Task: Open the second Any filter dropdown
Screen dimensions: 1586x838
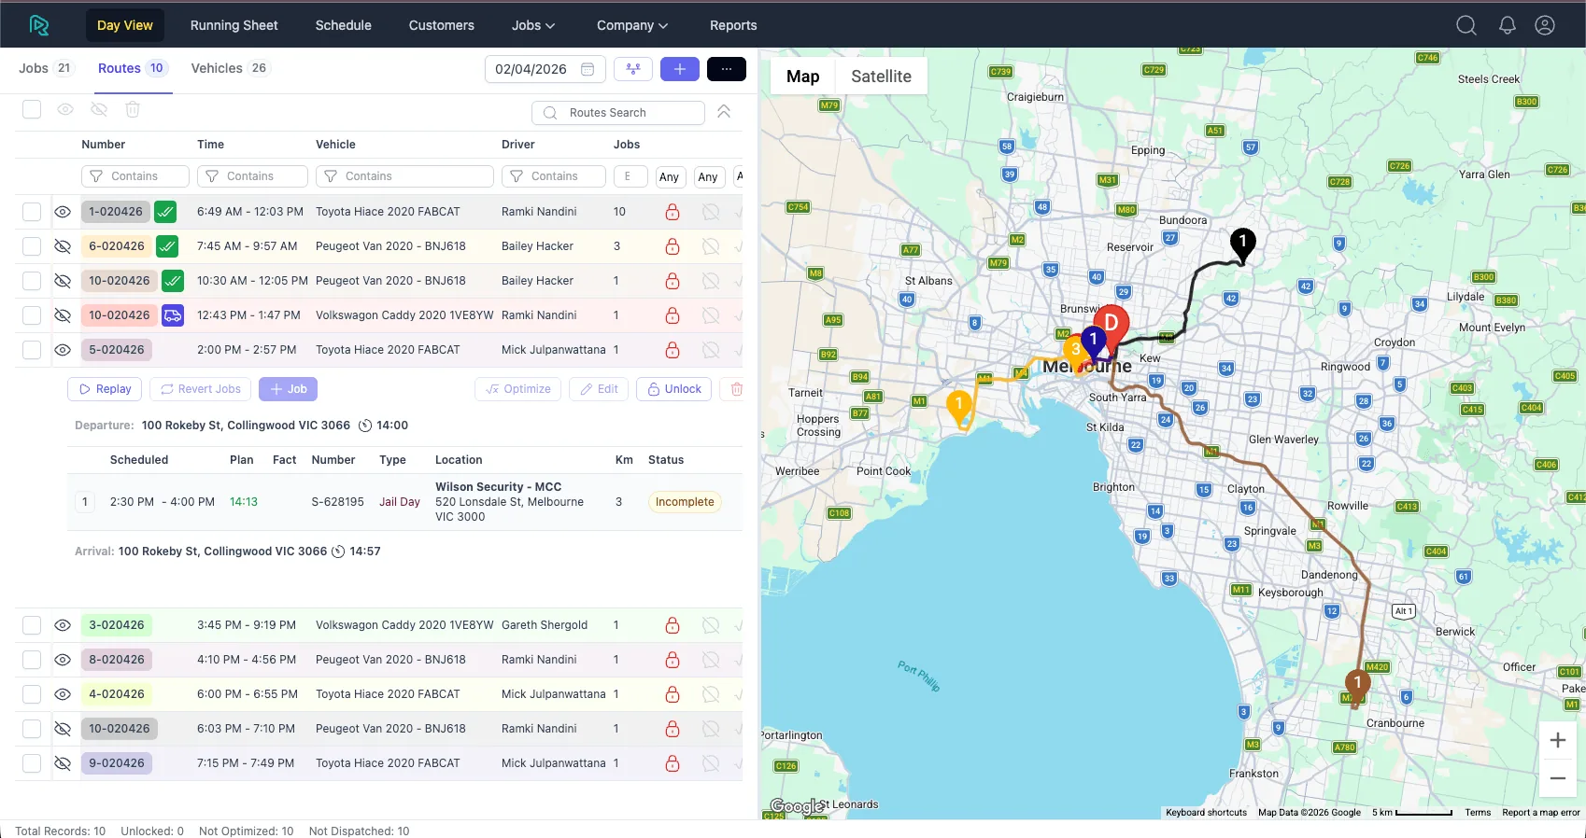Action: point(708,177)
